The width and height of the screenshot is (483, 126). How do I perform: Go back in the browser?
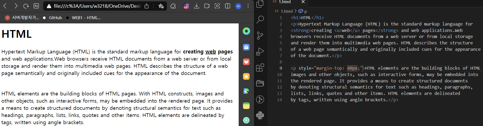[5, 6]
